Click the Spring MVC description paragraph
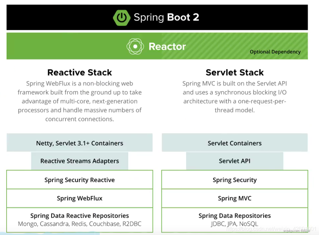The height and width of the screenshot is (235, 319). click(235, 96)
